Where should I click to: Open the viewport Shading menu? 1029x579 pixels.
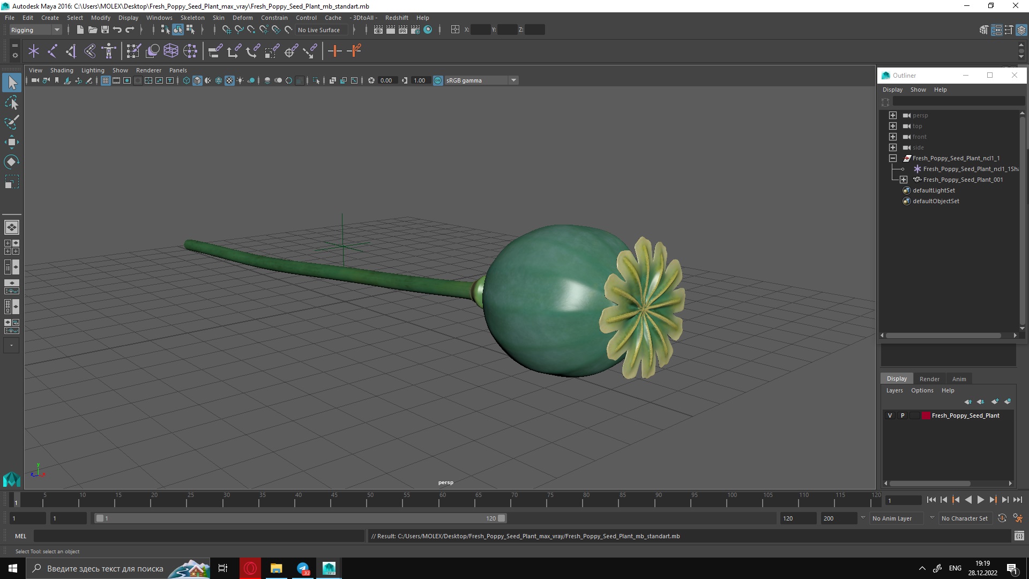(62, 70)
